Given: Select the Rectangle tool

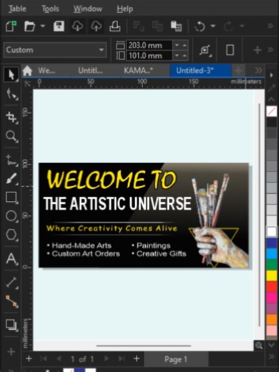Looking at the screenshot, I should point(11,197).
